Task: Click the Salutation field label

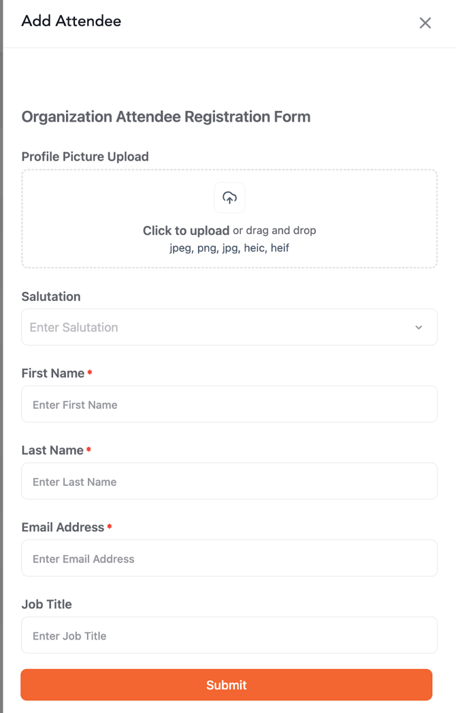Action: pos(51,297)
